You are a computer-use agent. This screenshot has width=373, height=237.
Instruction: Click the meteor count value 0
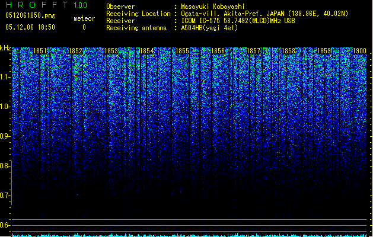pos(84,27)
